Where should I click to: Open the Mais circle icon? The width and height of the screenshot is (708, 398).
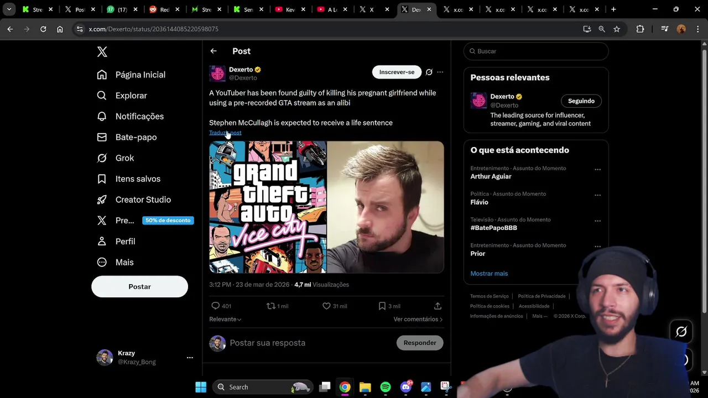click(102, 262)
